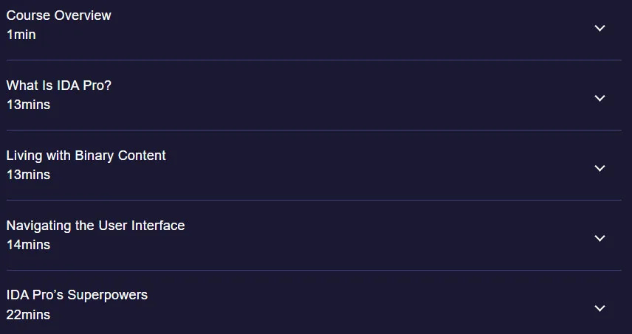The height and width of the screenshot is (334, 632).
Task: Open IDA Pro's Superpowers module title
Action: click(77, 295)
